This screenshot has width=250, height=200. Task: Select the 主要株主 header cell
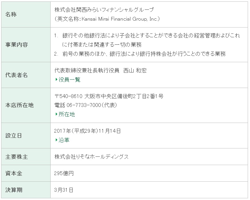click(x=26, y=156)
